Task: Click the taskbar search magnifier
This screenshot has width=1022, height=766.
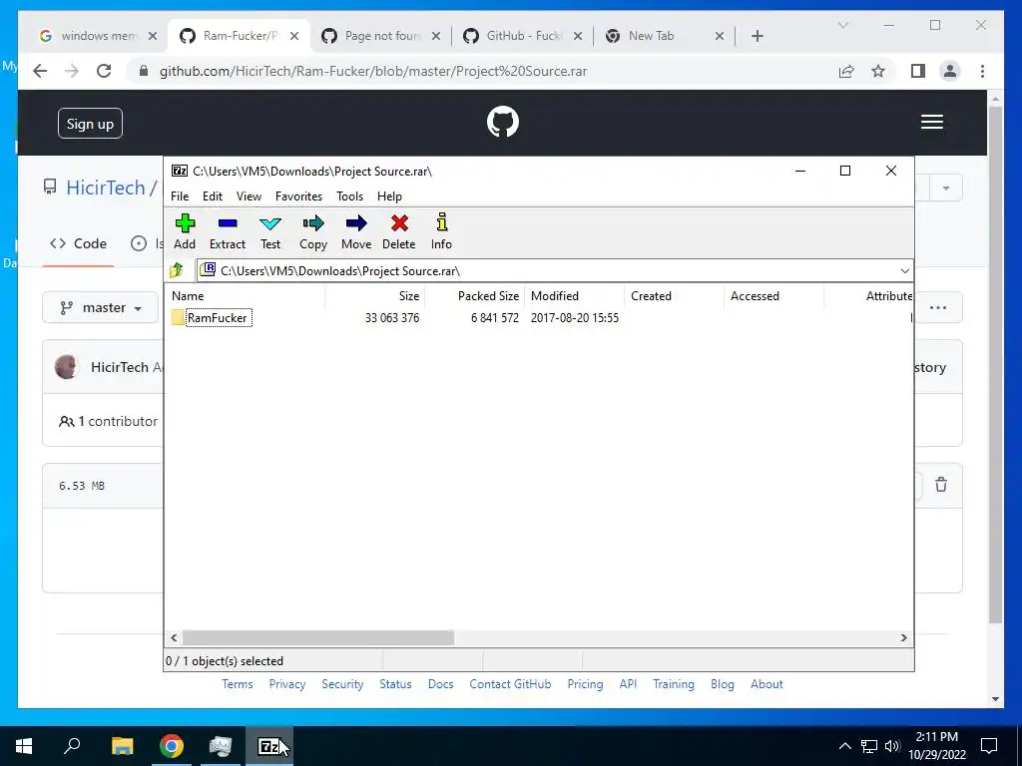Action: (72, 746)
